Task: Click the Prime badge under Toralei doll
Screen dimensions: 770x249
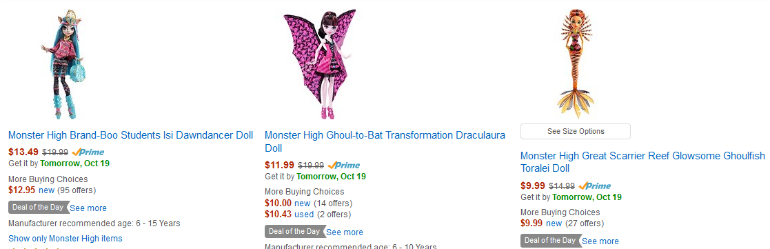Action: pos(595,186)
